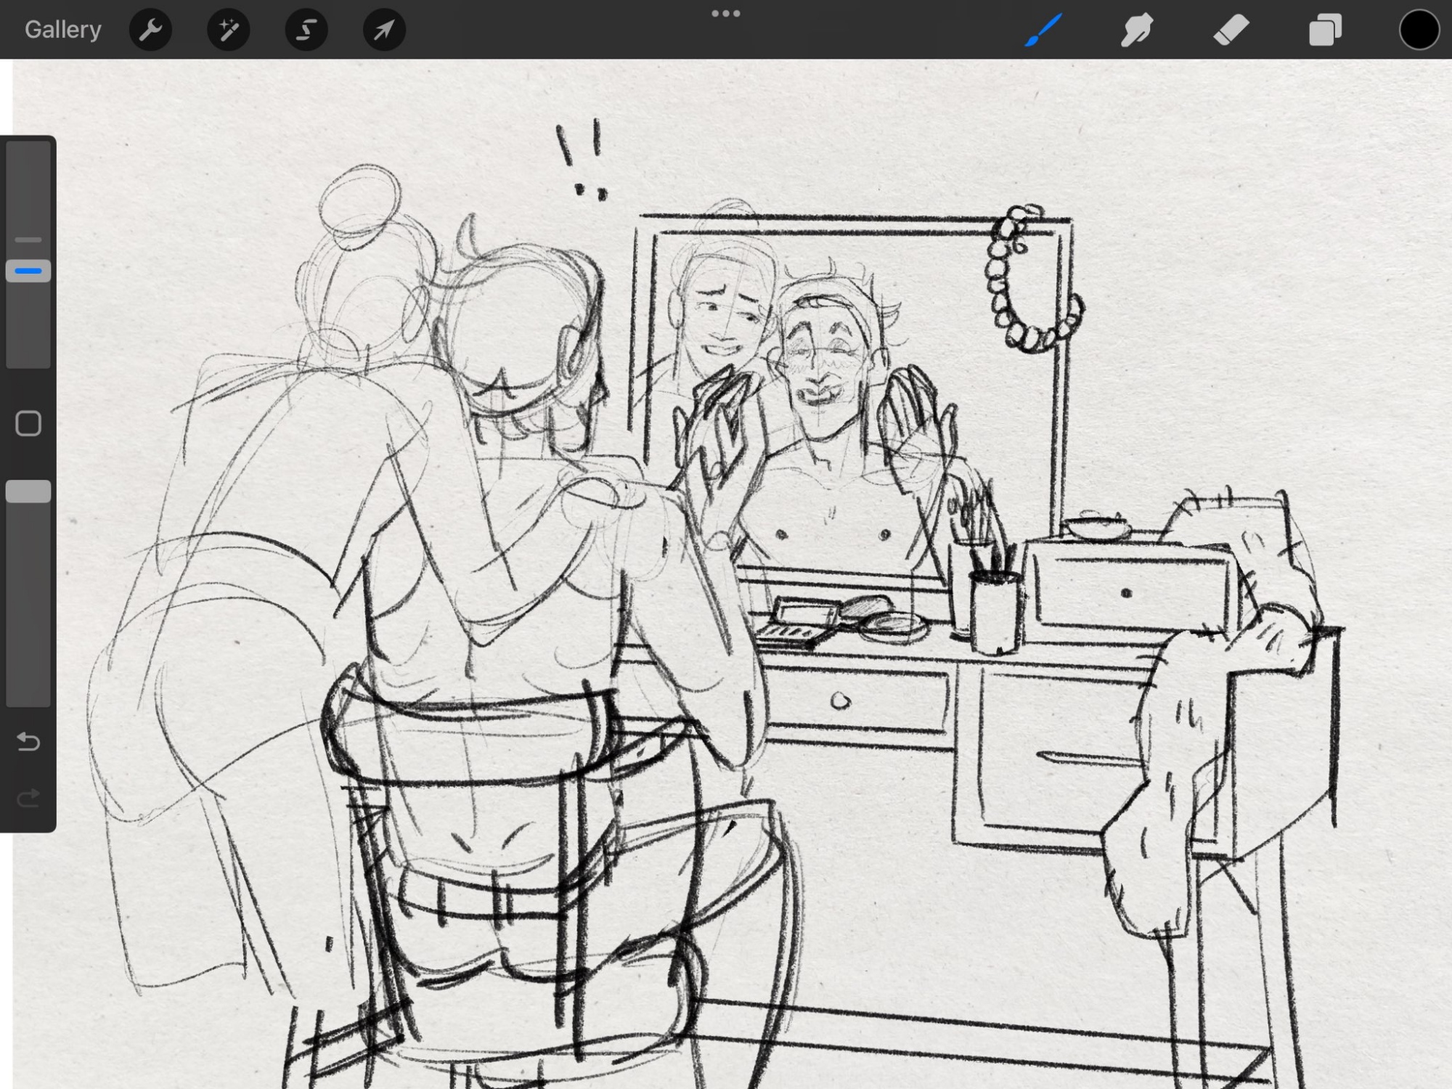The height and width of the screenshot is (1089, 1452).
Task: Activate the Transform arrow tool
Action: pos(384,30)
